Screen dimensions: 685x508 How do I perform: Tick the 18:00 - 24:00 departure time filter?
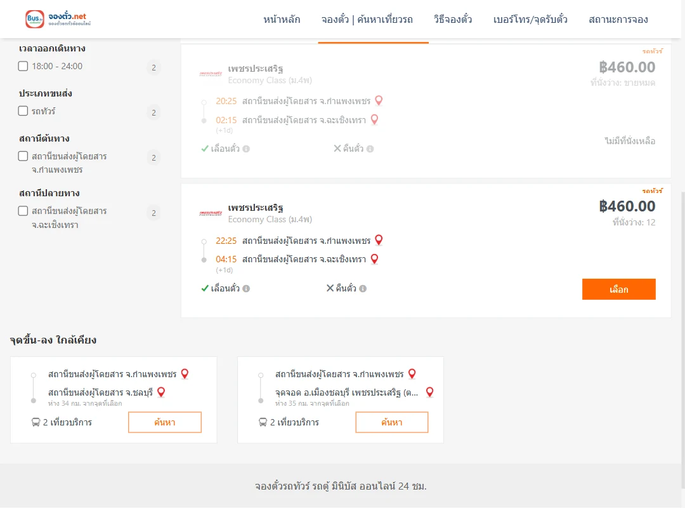[23, 66]
